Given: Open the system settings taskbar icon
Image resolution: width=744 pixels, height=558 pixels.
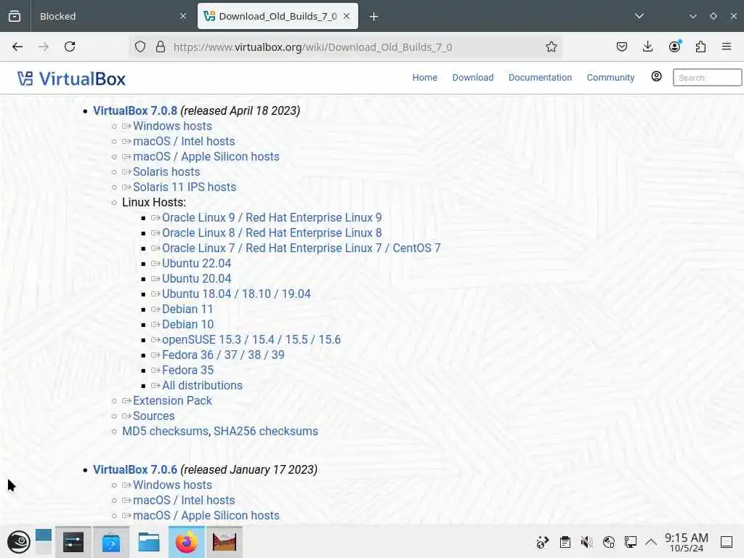Looking at the screenshot, I should pyautogui.click(x=73, y=542).
